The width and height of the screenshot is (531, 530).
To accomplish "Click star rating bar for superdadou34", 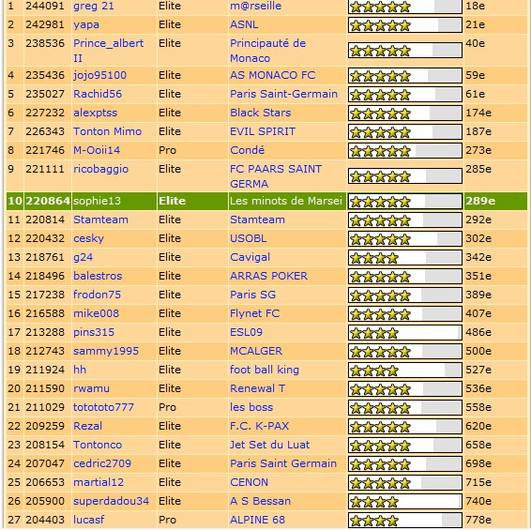I will (405, 502).
